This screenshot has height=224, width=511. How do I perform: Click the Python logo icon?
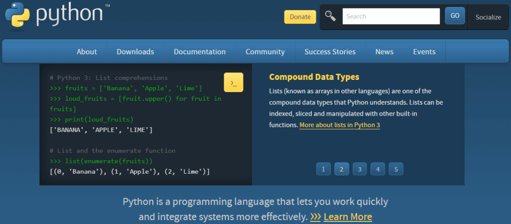tap(17, 14)
